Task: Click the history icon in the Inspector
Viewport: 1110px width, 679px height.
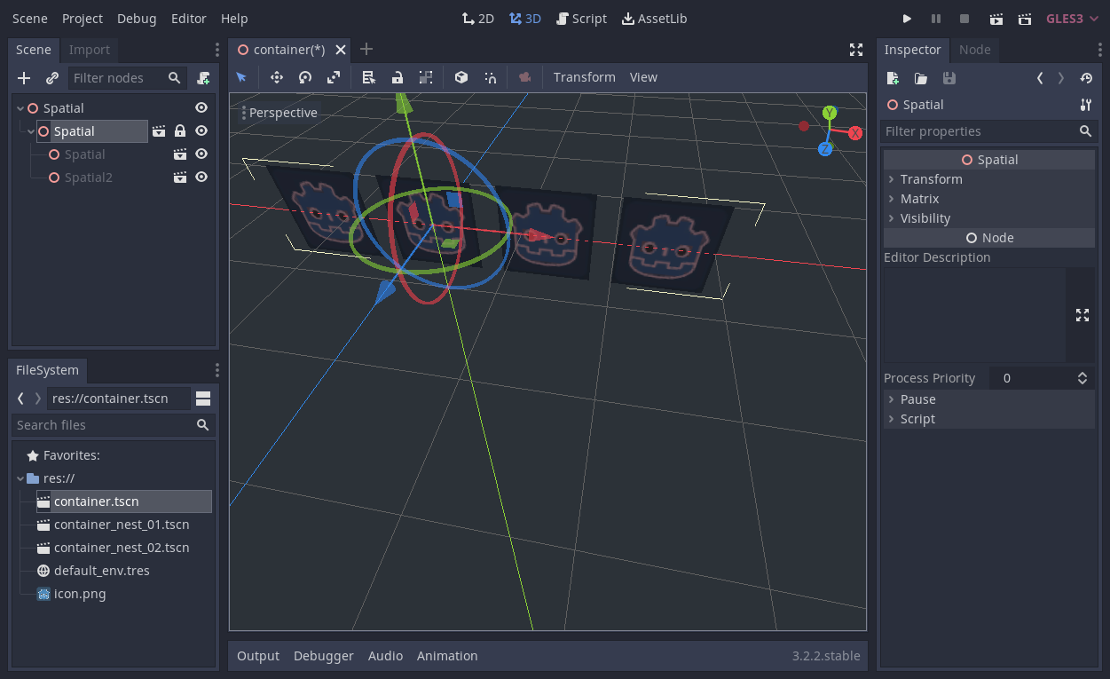Action: tap(1086, 78)
